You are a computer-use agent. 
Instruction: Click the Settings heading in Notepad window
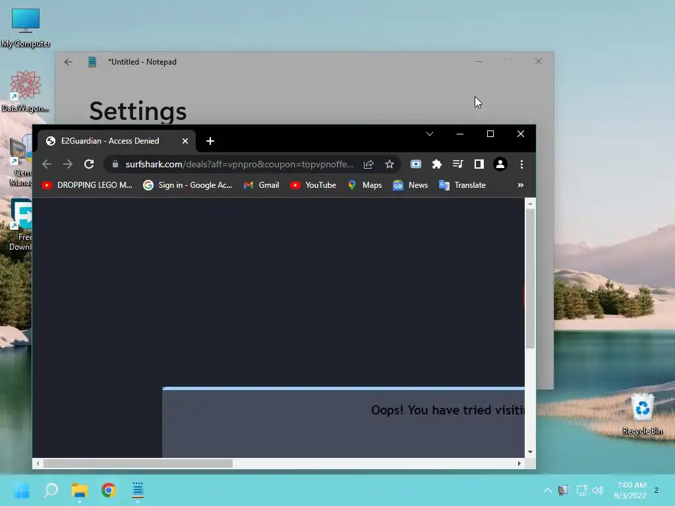[x=138, y=111]
